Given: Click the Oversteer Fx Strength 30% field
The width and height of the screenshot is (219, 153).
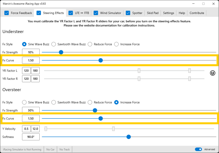Looking at the screenshot, I should (x=31, y=110).
